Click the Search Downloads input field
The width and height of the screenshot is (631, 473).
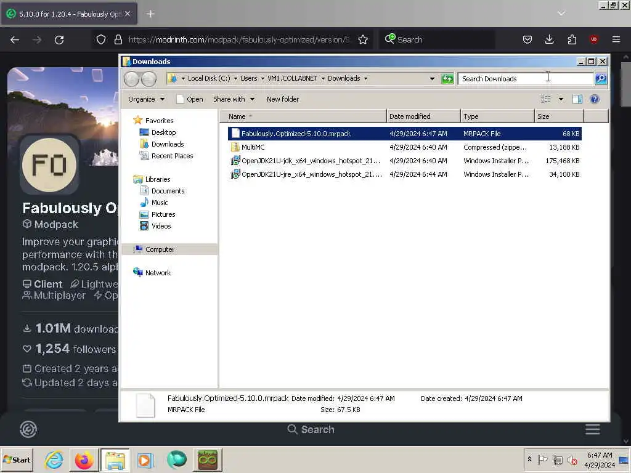(x=525, y=79)
